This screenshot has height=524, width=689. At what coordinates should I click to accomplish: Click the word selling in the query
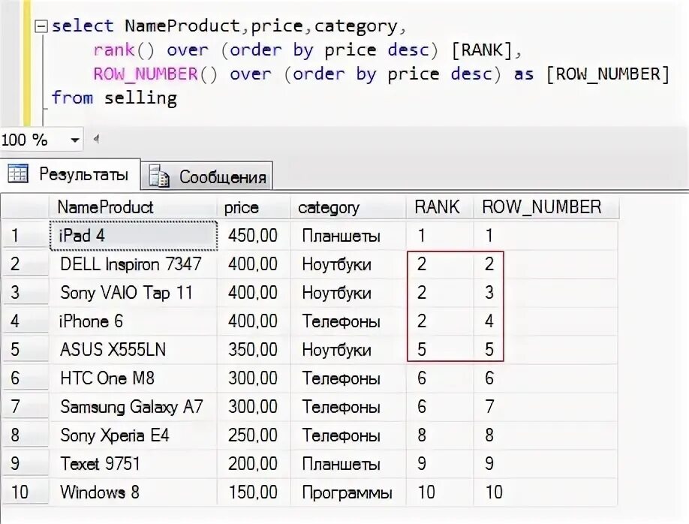140,98
